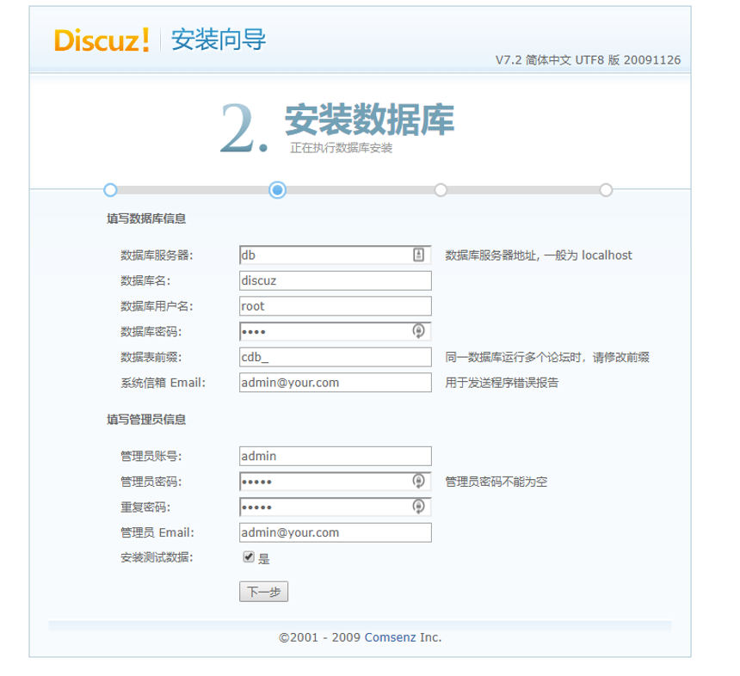Screen dimensions: 740x676
Task: Click the key icon in admin password field
Action: (x=418, y=481)
